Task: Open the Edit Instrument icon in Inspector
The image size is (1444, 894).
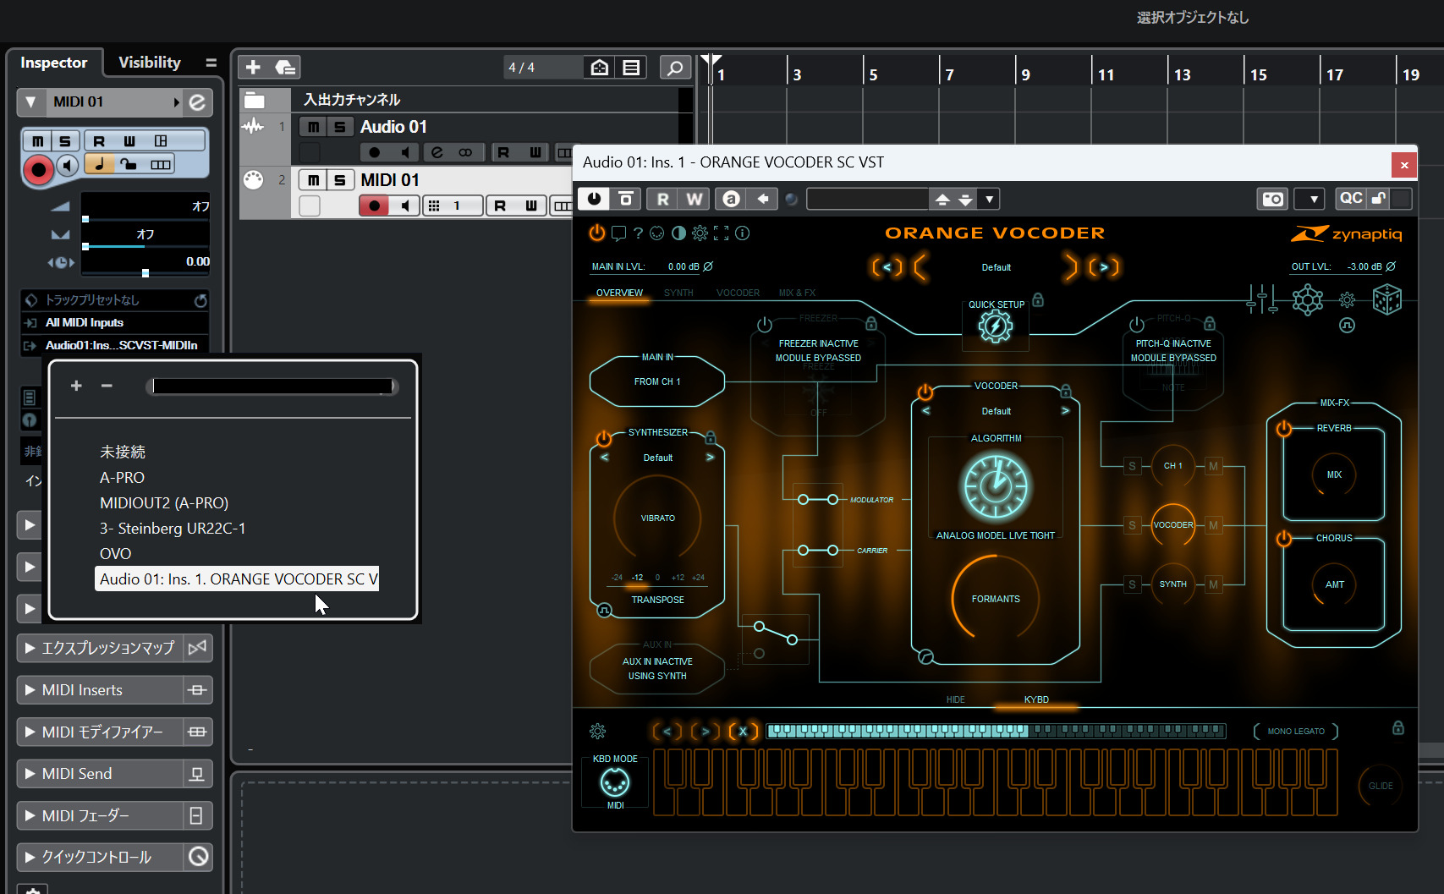Action: (197, 102)
